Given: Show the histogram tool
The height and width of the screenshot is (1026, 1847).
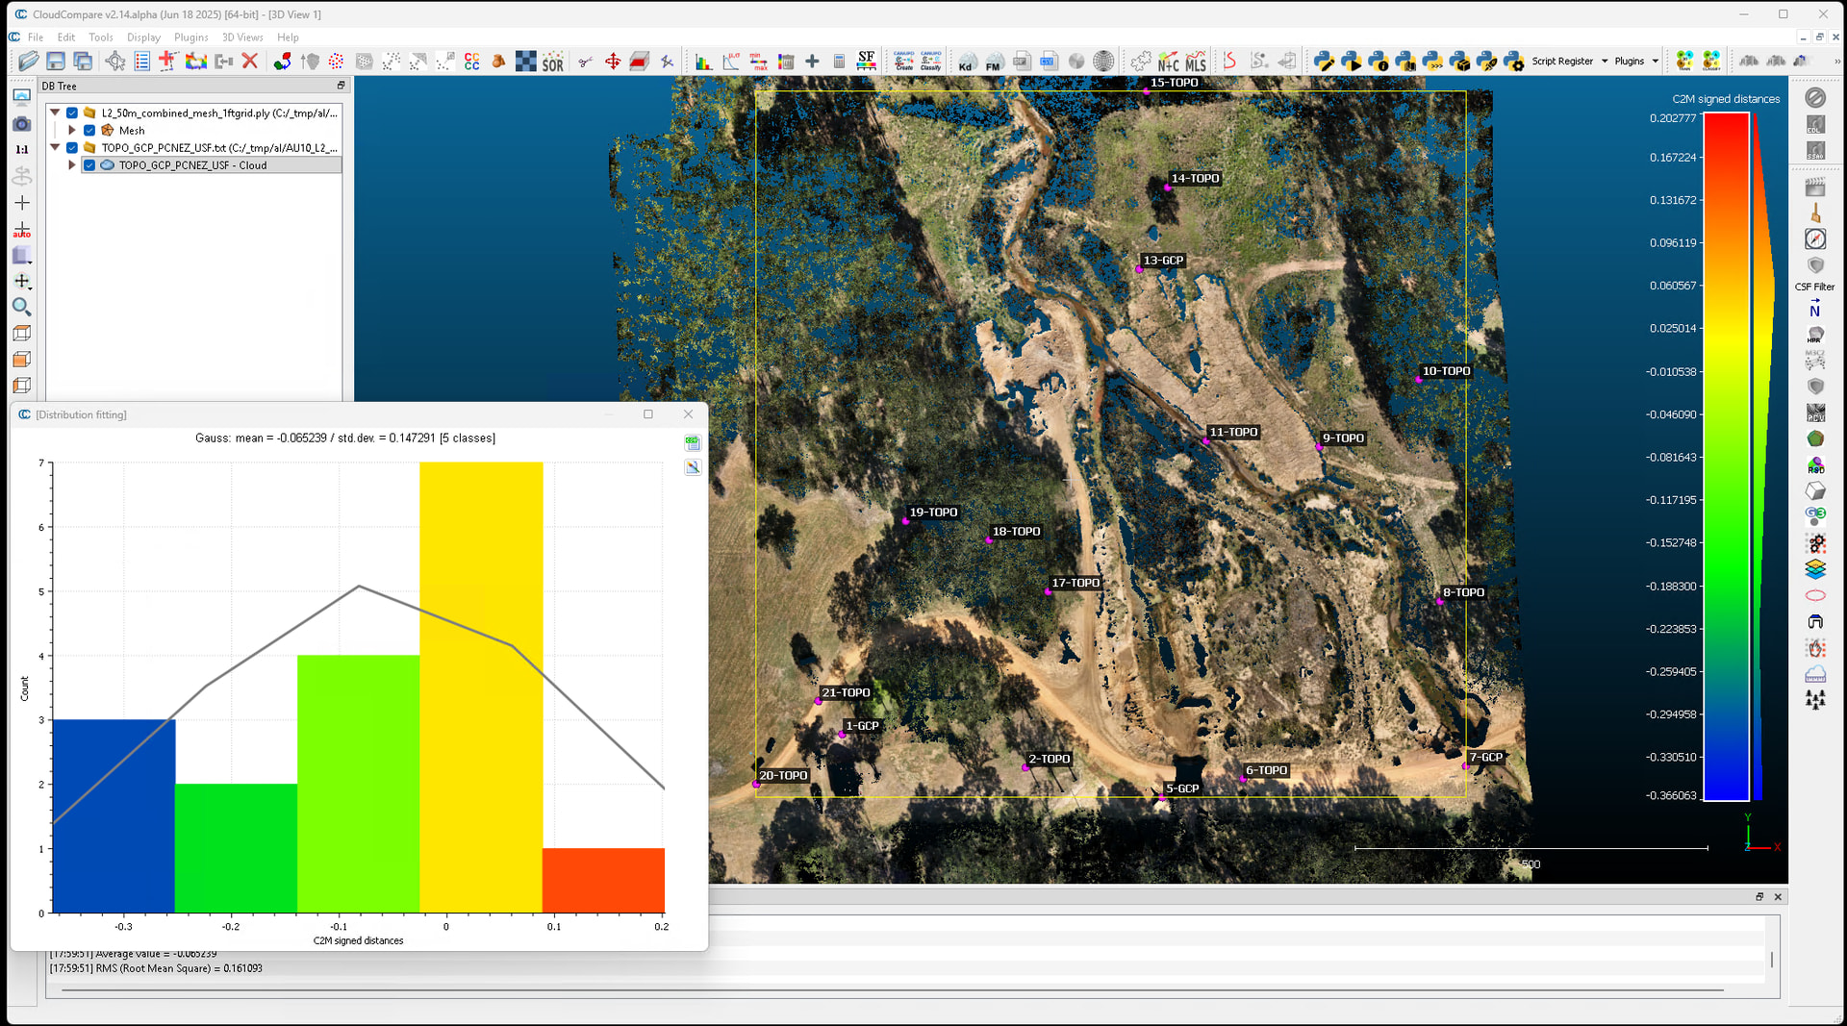Looking at the screenshot, I should click(x=704, y=62).
